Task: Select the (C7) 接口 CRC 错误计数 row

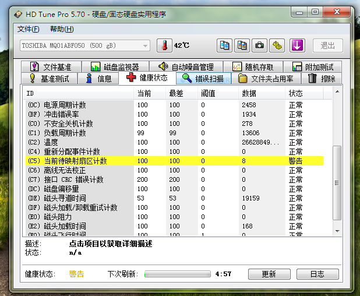Action: (x=175, y=179)
